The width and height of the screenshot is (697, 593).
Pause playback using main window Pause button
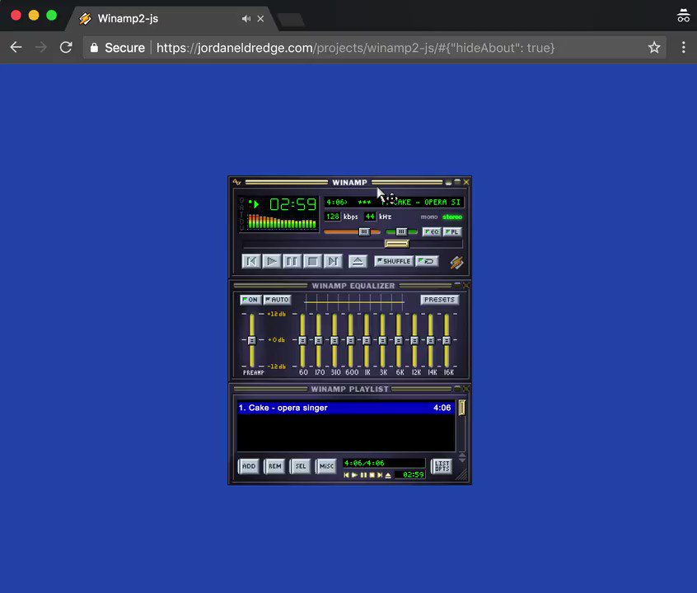292,261
